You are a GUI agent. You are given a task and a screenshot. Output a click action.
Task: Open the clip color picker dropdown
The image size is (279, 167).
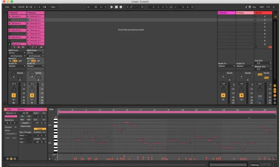tap(11, 116)
